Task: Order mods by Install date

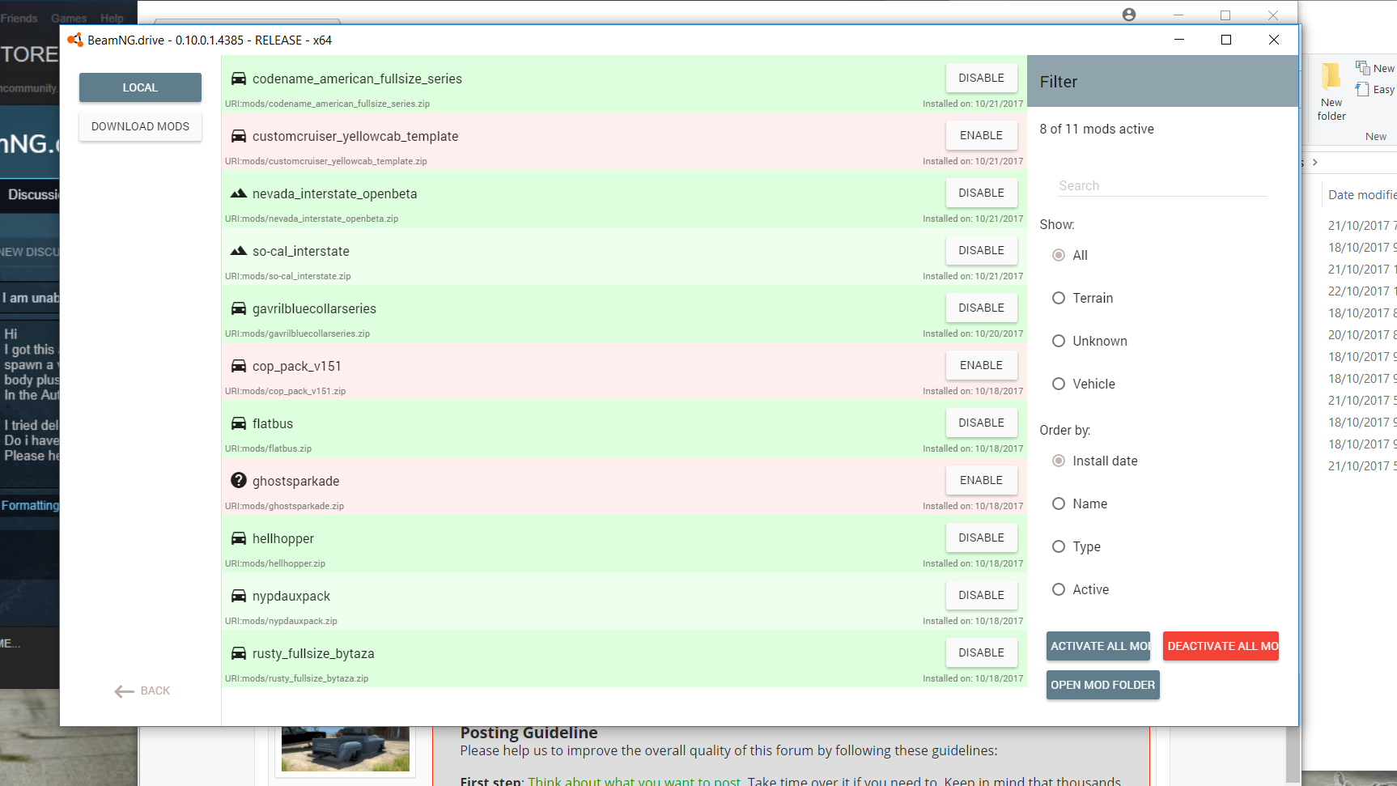Action: pos(1059,461)
